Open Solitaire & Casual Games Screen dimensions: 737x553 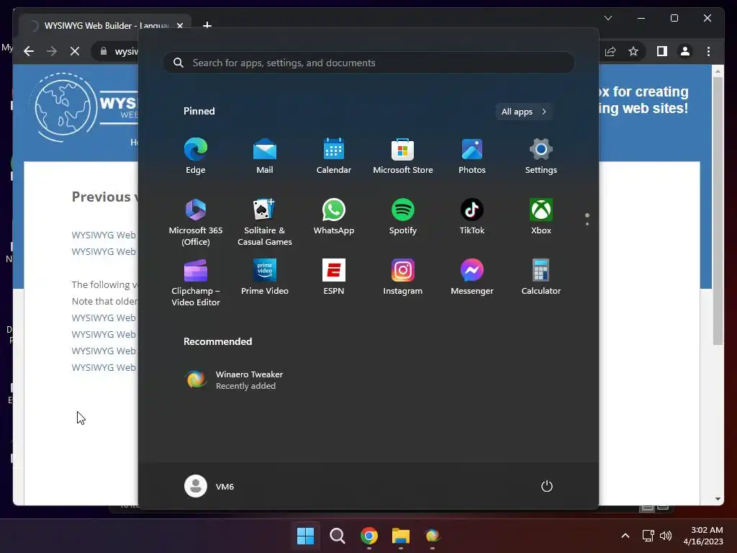265,222
